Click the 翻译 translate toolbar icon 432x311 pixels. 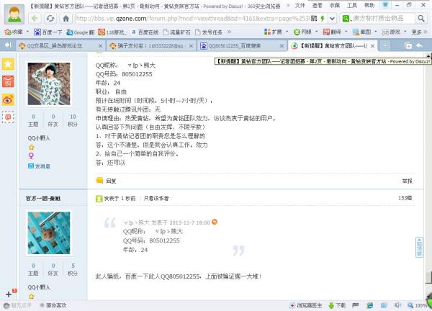(x=326, y=32)
